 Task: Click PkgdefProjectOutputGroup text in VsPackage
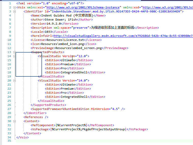pyautogui.click(x=103, y=129)
